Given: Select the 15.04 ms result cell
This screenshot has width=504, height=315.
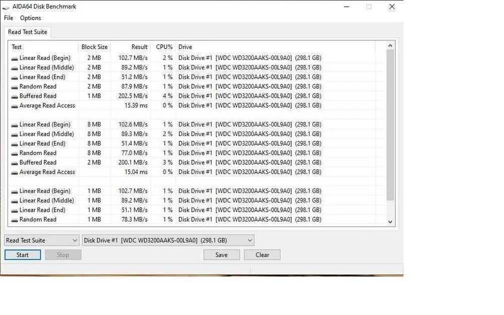Looking at the screenshot, I should coord(136,172).
